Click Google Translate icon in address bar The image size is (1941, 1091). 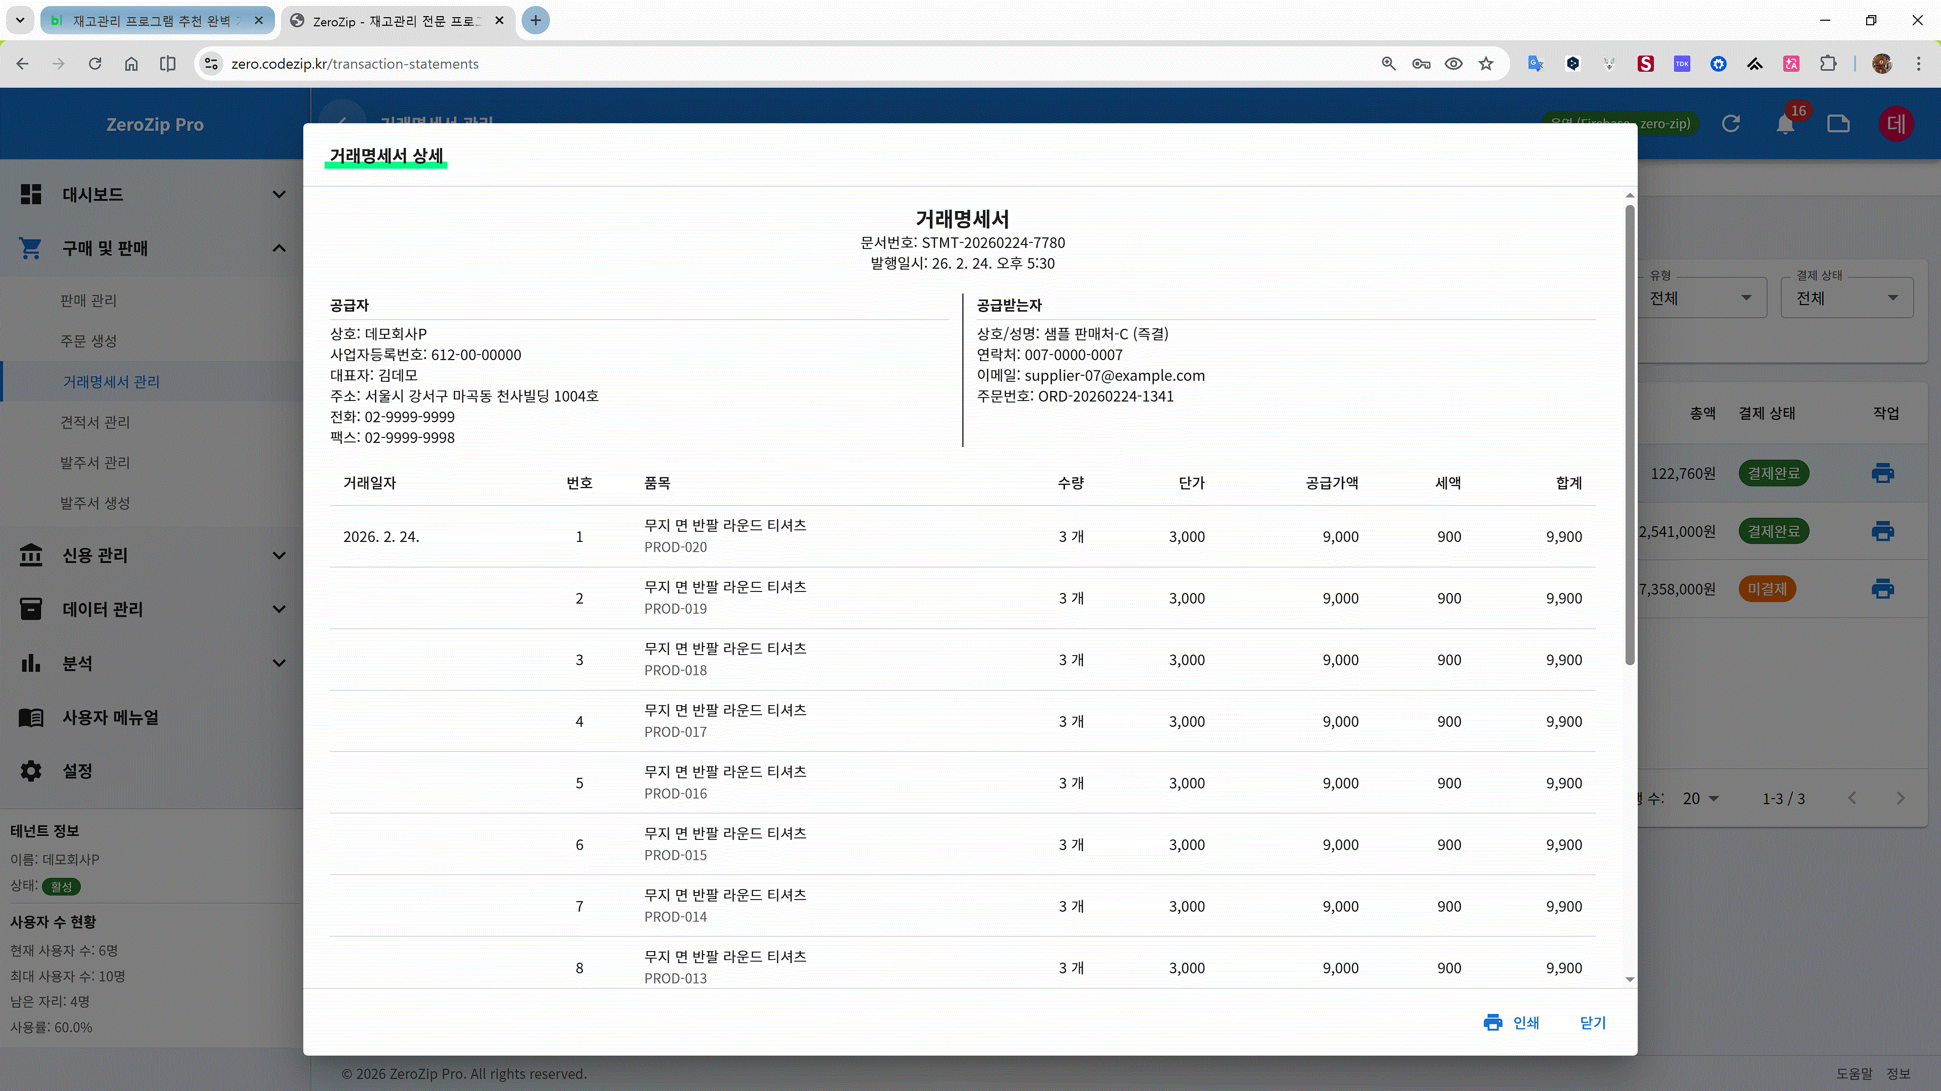(1535, 64)
